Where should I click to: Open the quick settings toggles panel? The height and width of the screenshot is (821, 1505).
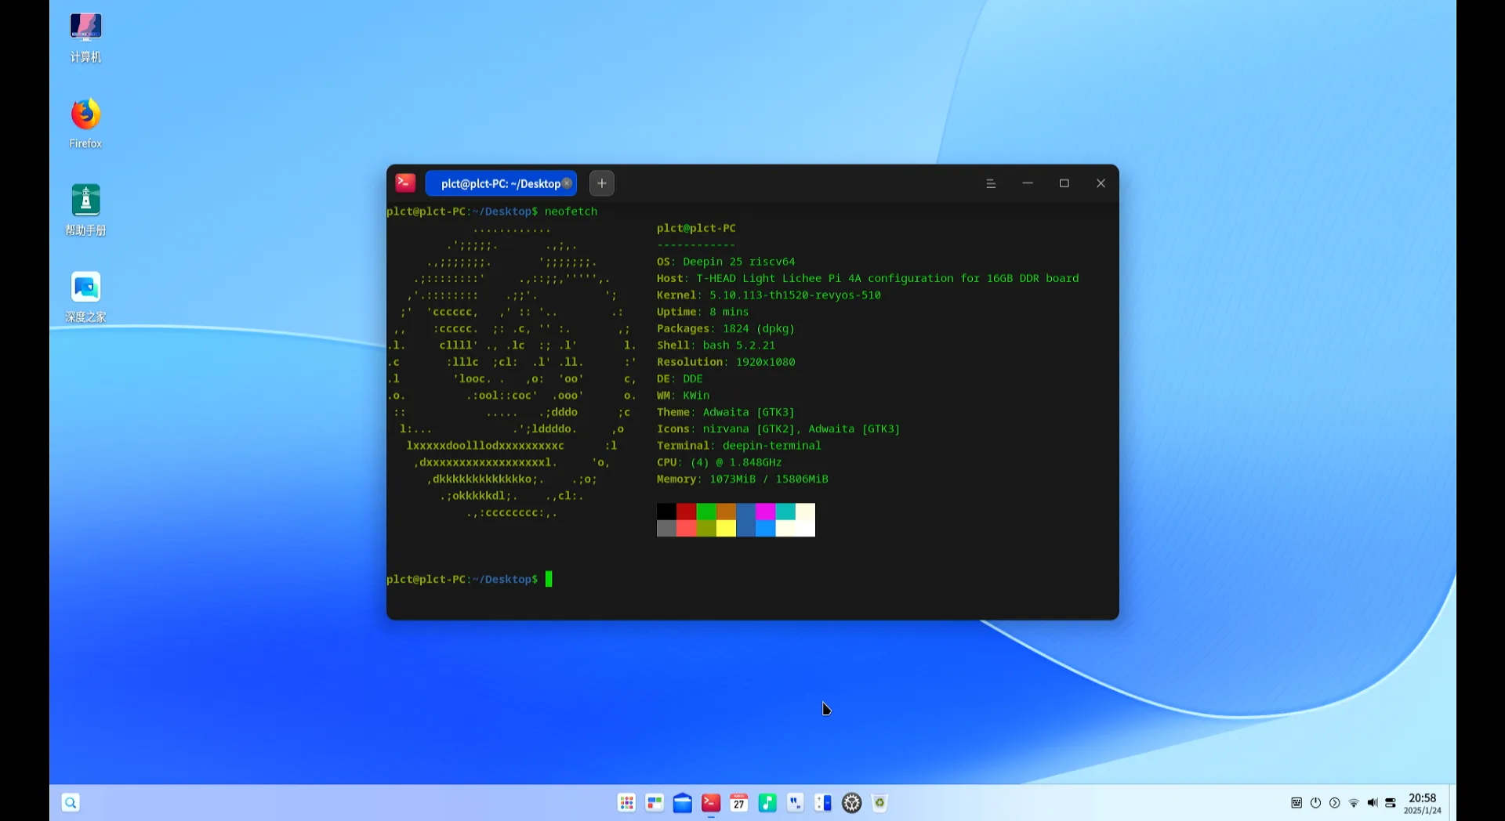(1391, 803)
